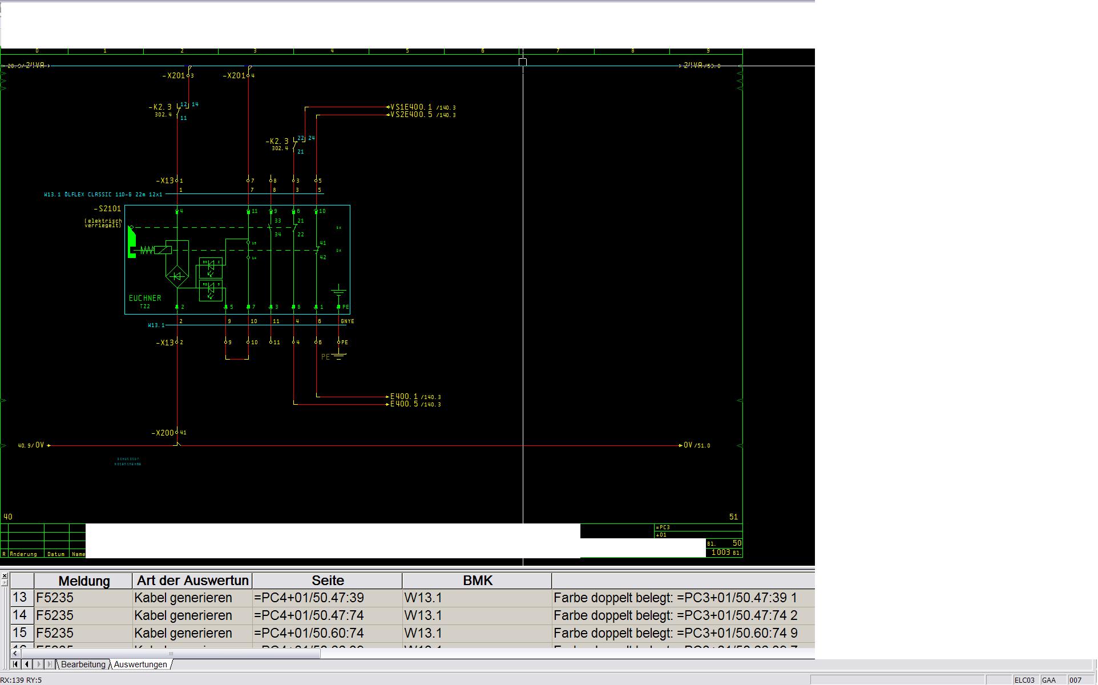Click the cell =PC4+01/50.47:39
1098x685 pixels.
click(x=328, y=598)
